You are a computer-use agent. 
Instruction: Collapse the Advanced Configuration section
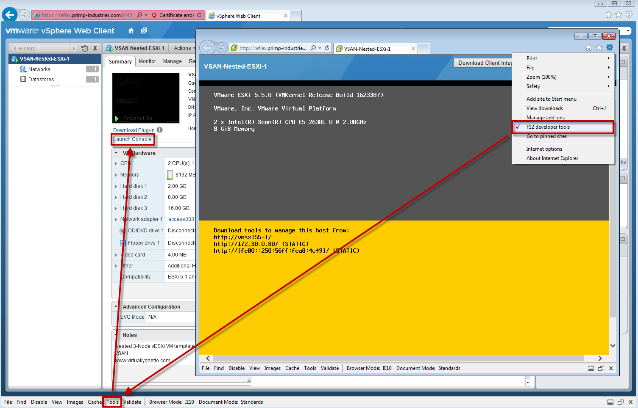coord(116,306)
